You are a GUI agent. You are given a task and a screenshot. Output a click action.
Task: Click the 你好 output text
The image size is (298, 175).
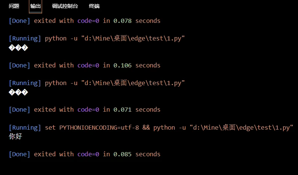[x=15, y=136]
